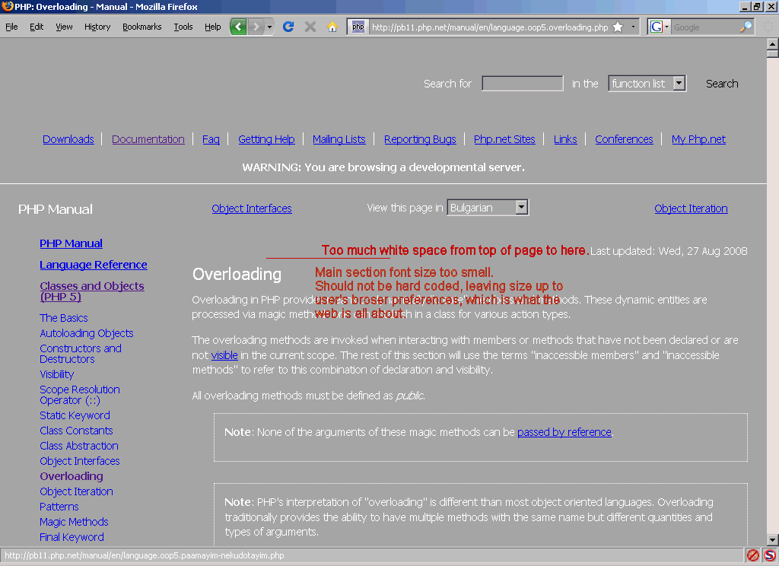This screenshot has height=566, width=779.
Task: Open the address bar history dropdown
Action: coord(633,27)
